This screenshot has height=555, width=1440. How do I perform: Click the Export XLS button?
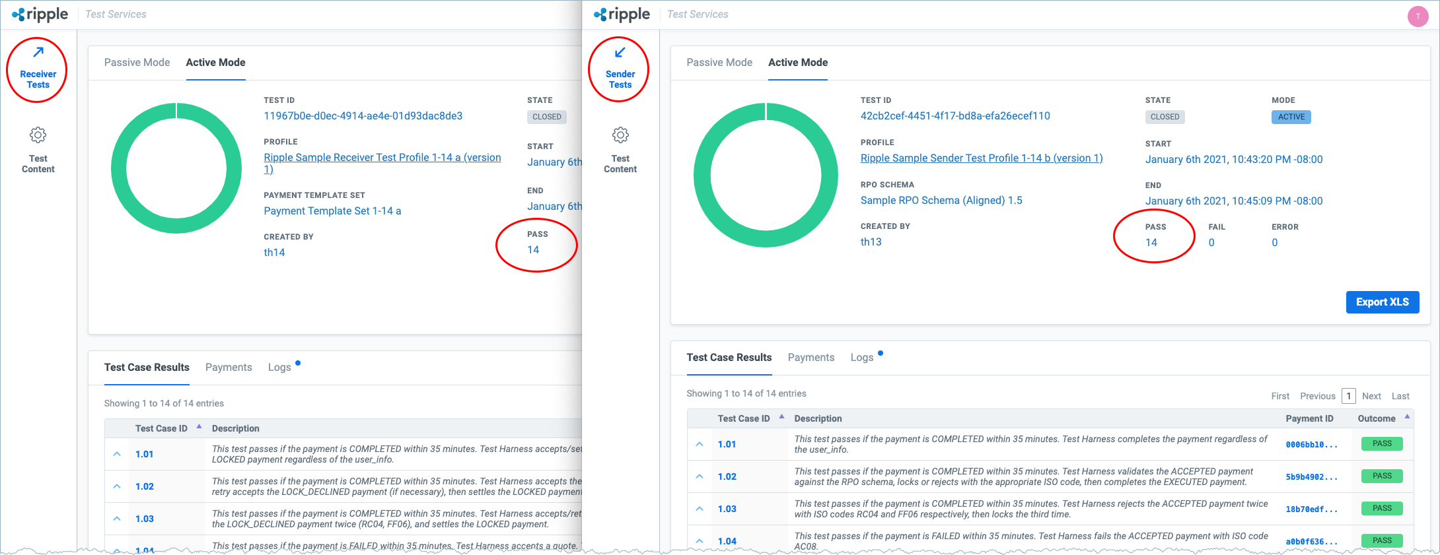pyautogui.click(x=1383, y=302)
